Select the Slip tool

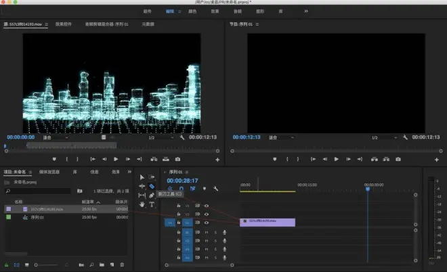coord(142,196)
